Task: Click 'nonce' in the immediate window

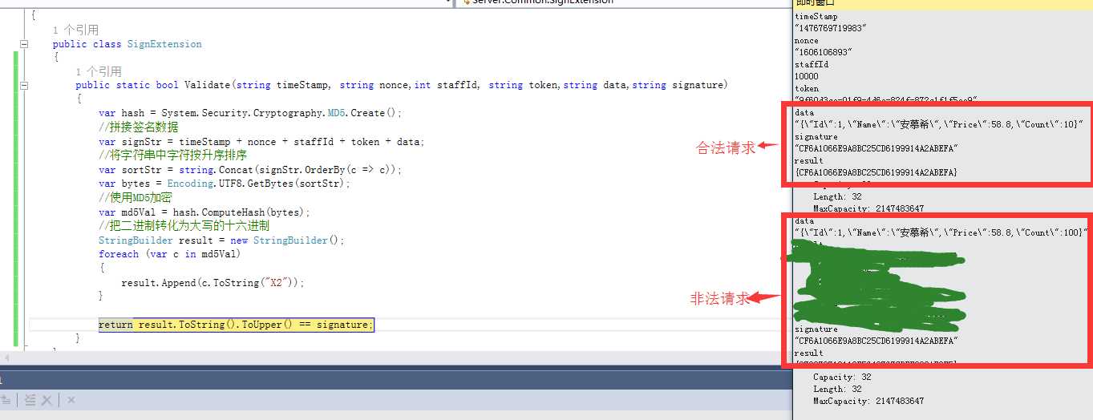Action: [x=807, y=40]
